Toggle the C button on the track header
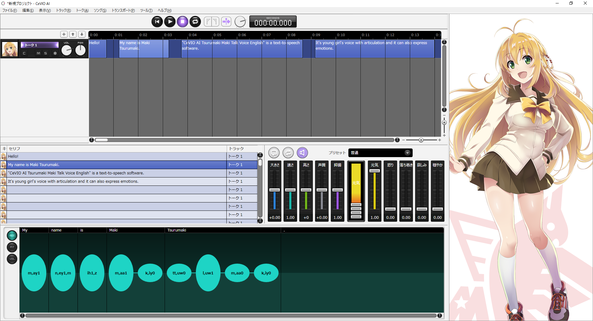 pyautogui.click(x=24, y=53)
